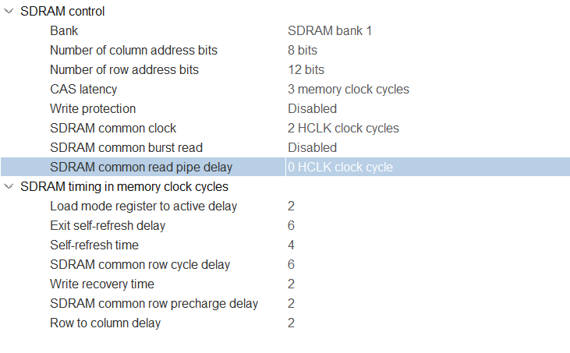Edit the SDRAM common row precharge delay value
Viewport: 570px width, 353px height.
pos(291,304)
